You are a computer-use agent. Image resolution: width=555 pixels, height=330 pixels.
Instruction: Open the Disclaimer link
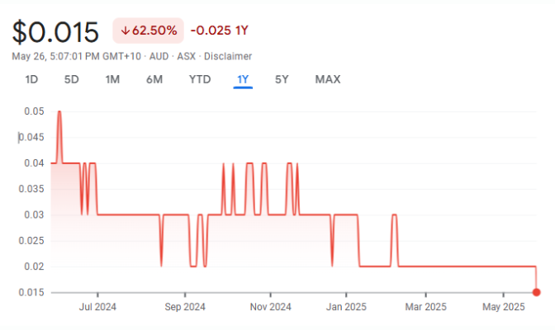coord(228,56)
